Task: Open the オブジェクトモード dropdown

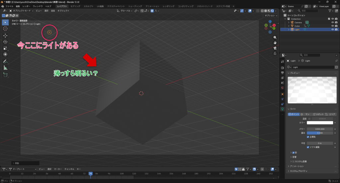Action: (22, 11)
